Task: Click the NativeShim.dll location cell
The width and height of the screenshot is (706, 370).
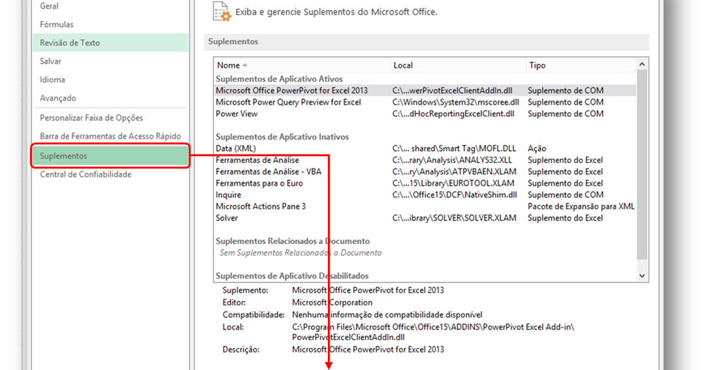Action: [455, 195]
